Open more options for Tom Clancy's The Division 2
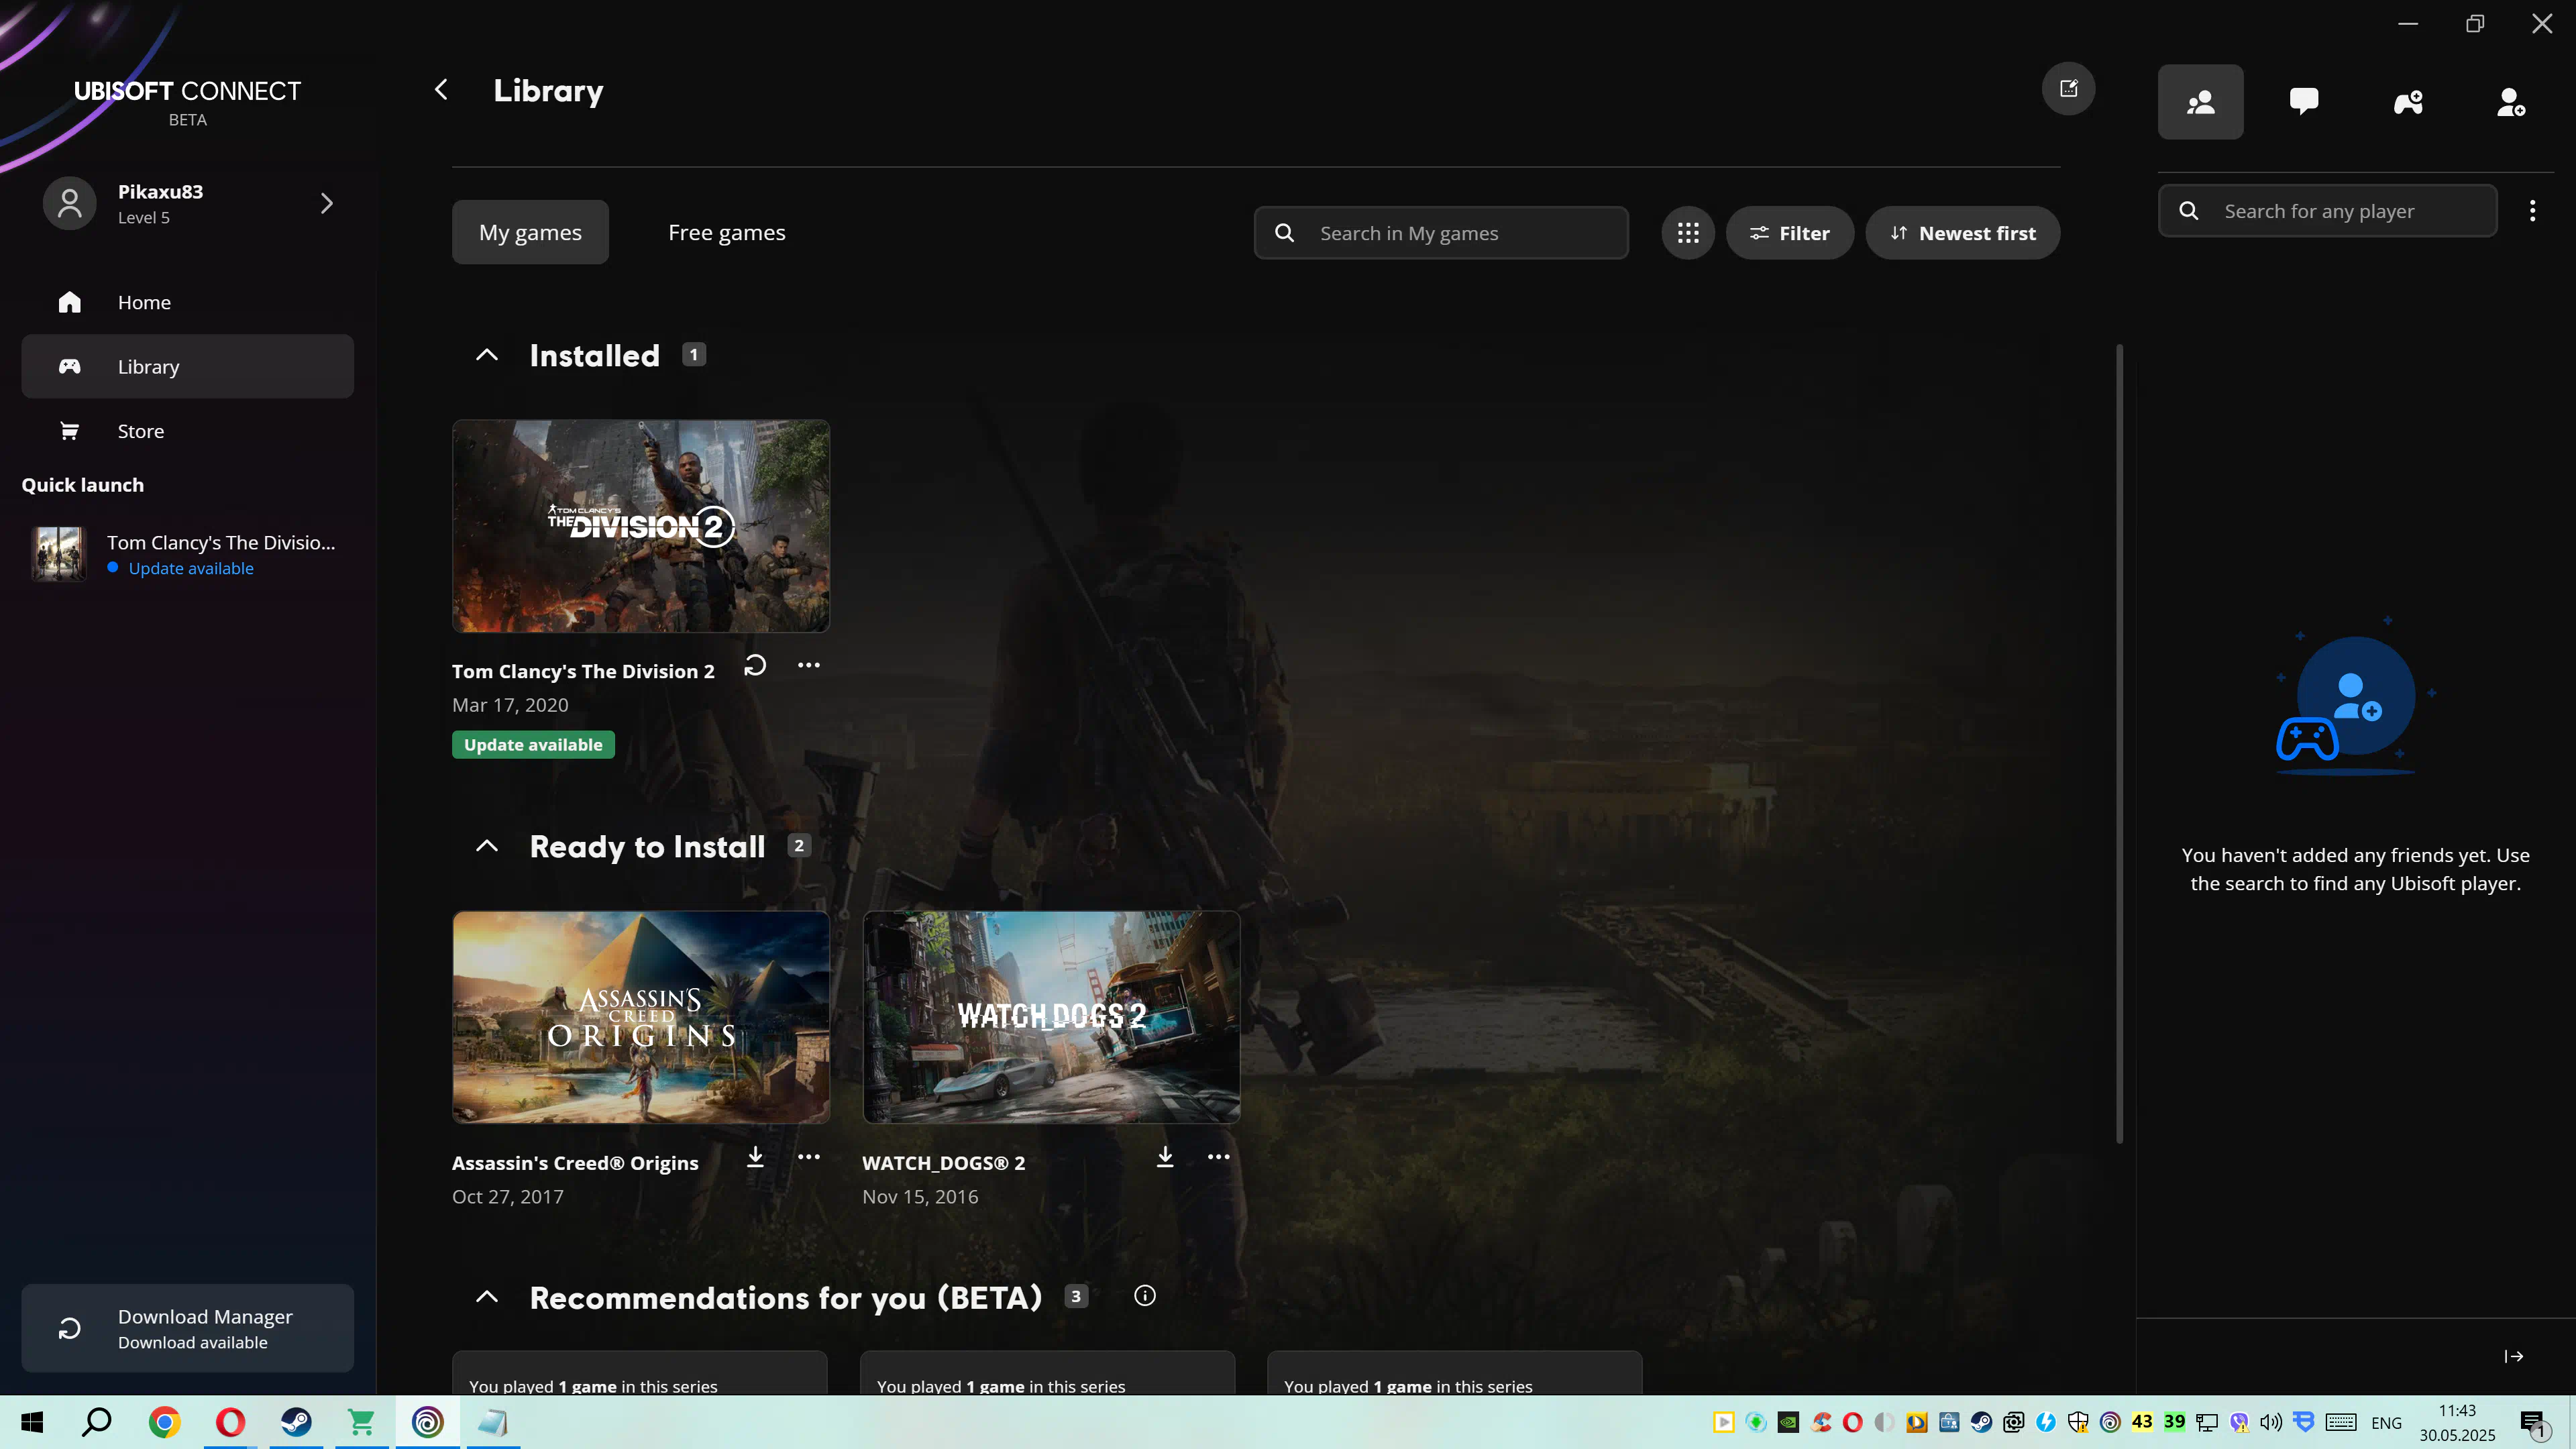This screenshot has width=2576, height=1449. [808, 666]
